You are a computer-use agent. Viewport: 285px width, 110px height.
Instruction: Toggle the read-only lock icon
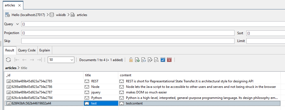pos(131,60)
